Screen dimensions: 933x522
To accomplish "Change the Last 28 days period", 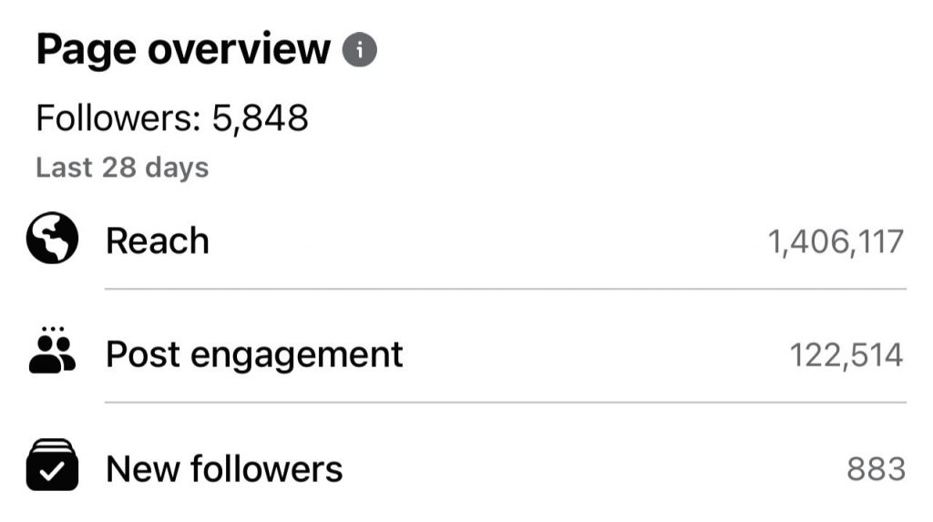I will tap(123, 168).
